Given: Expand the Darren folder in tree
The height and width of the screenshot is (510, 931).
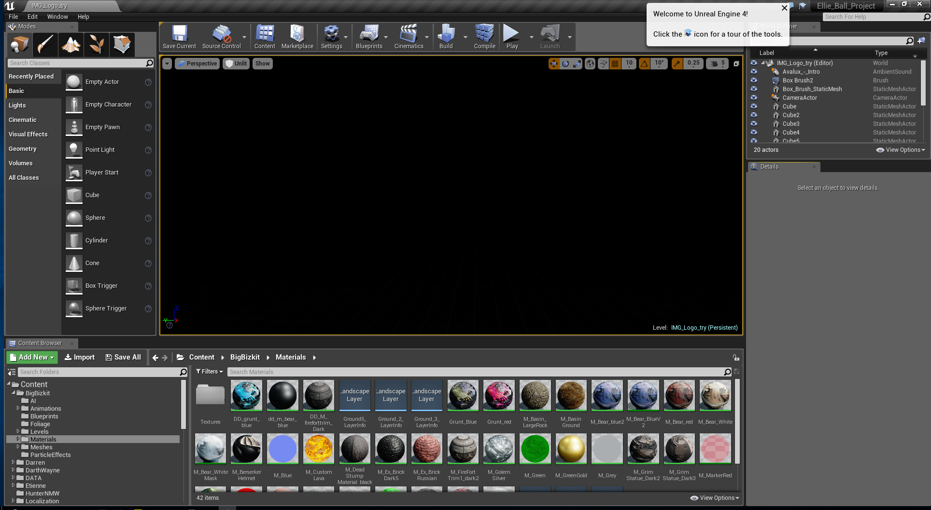Looking at the screenshot, I should tap(14, 462).
